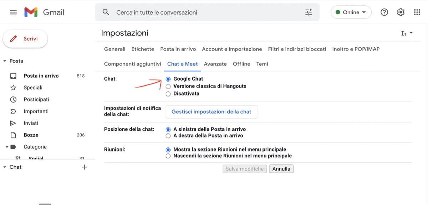The height and width of the screenshot is (205, 428).
Task: Open the input language tools dropdown
Action: 407,33
